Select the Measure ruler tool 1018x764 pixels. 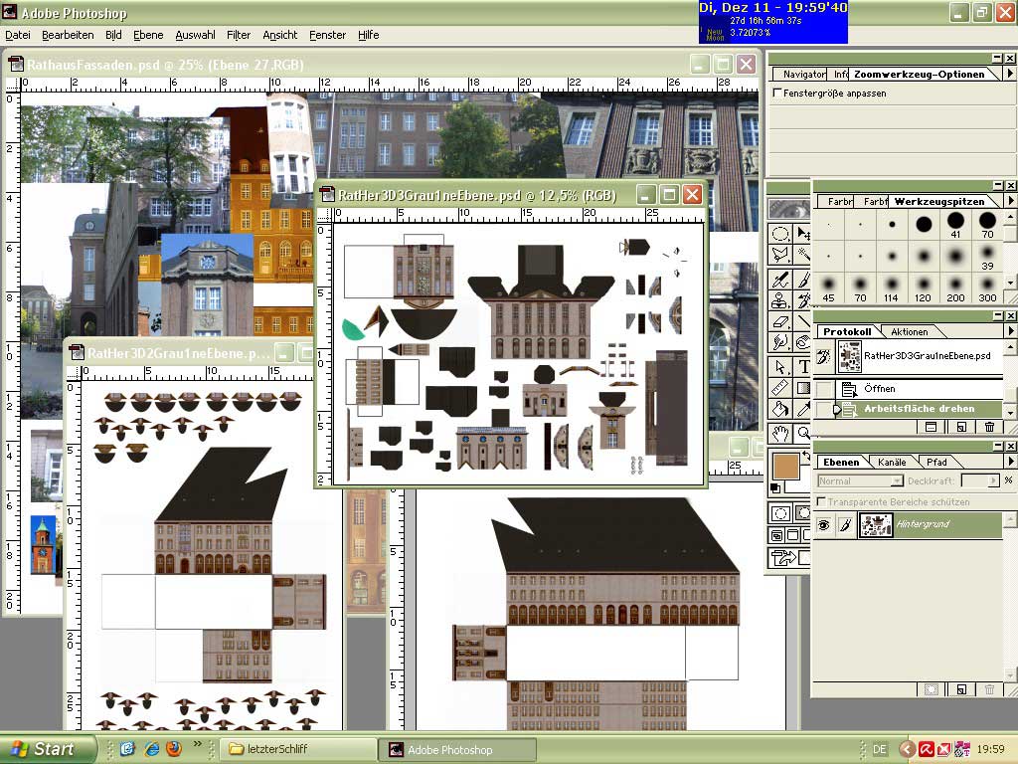(779, 389)
